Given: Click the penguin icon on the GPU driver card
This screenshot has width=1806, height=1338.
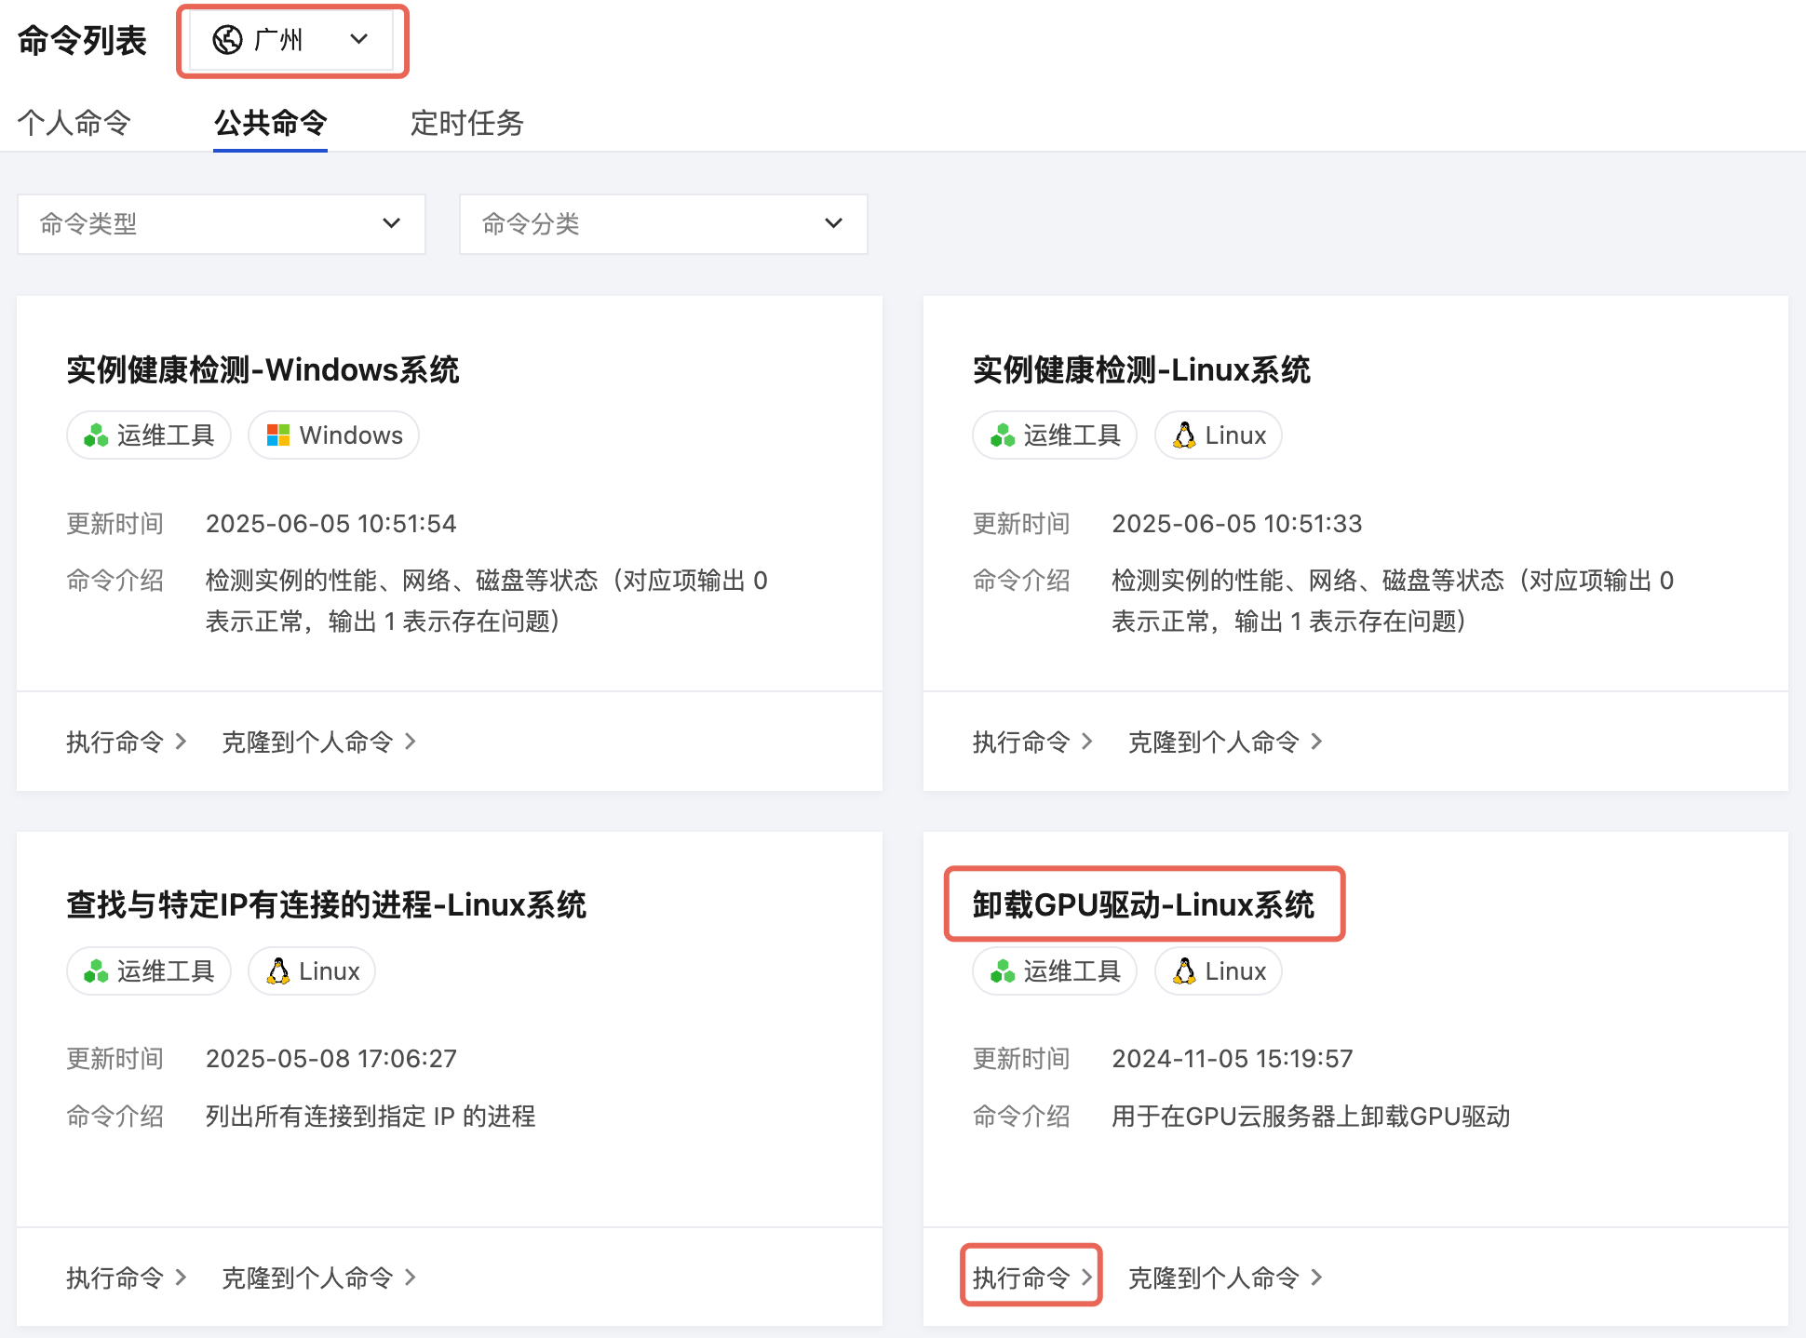Looking at the screenshot, I should point(1184,971).
